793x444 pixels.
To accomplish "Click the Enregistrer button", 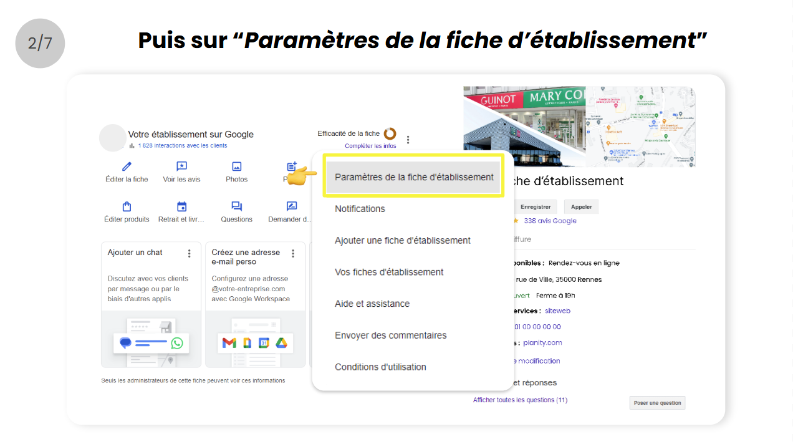I will pyautogui.click(x=536, y=207).
